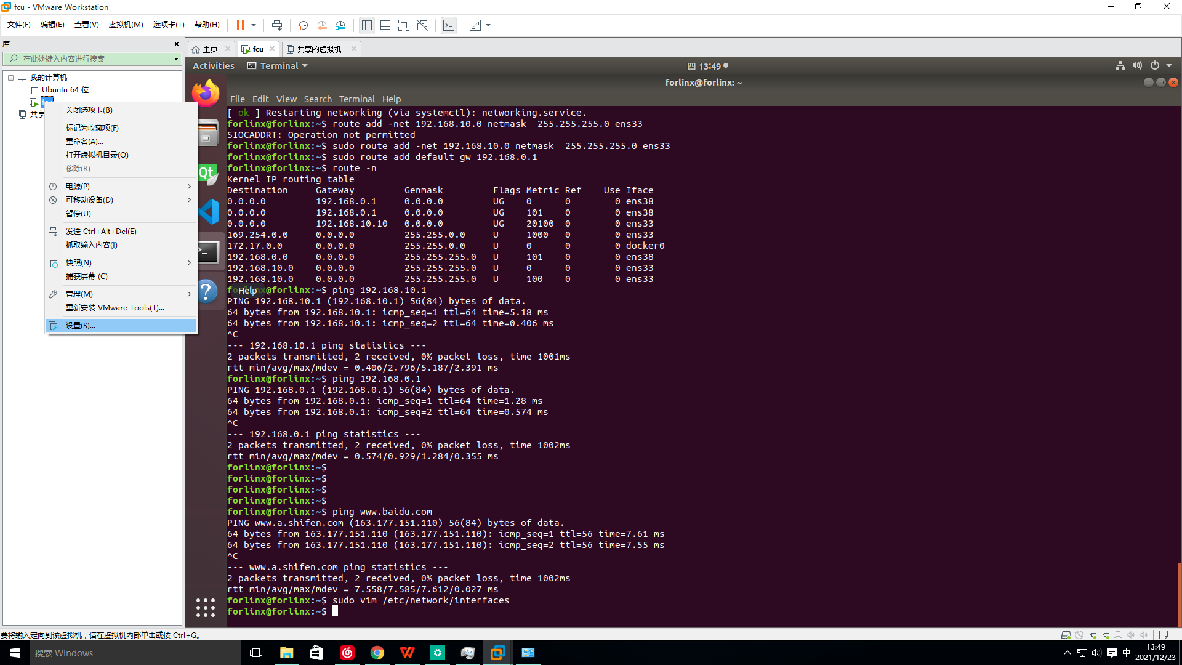Image resolution: width=1182 pixels, height=665 pixels.
Task: Open the Terminal app menu dropdown
Action: coord(278,66)
